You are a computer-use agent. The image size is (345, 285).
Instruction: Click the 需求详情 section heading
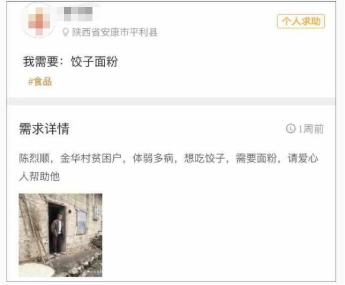click(x=44, y=129)
